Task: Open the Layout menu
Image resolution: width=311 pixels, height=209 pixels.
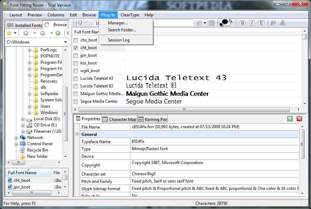Action: coord(16,15)
